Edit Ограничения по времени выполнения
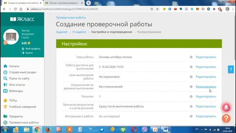 coord(206,86)
